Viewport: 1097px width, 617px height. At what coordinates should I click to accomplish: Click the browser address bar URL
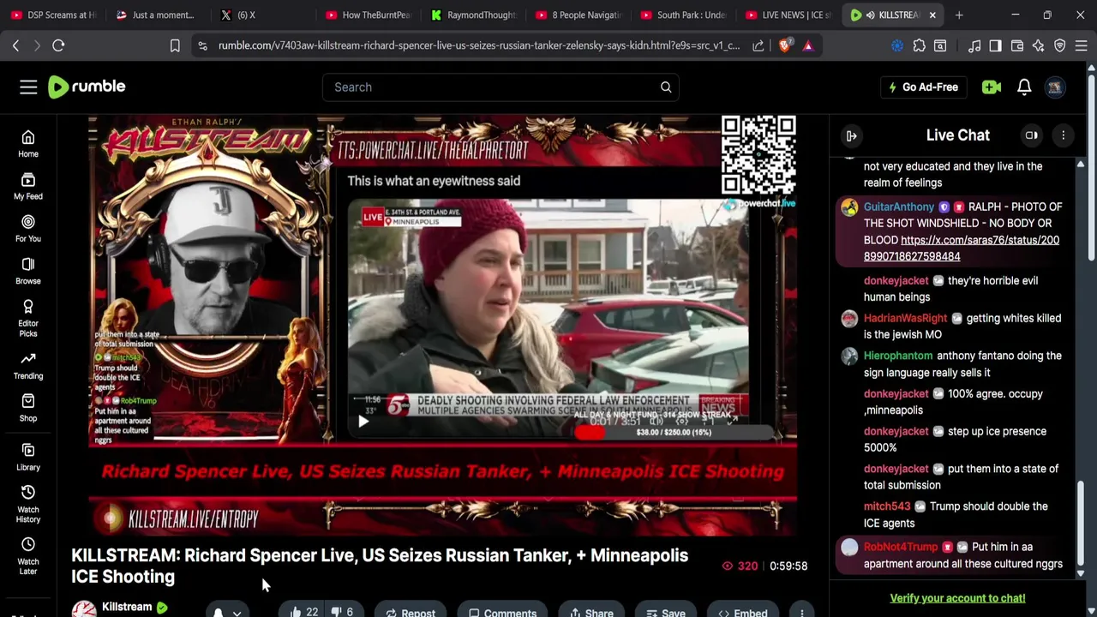tap(478, 45)
